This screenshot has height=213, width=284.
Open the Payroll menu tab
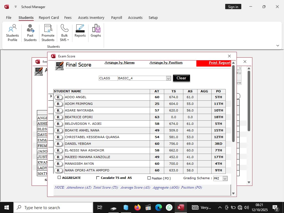116,17
